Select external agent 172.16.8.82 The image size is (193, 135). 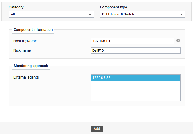coord(136,78)
